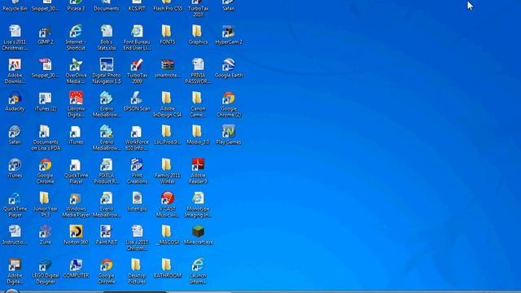Open the PRIVIA PASSWORD document
This screenshot has height=293, width=521.
point(198,71)
